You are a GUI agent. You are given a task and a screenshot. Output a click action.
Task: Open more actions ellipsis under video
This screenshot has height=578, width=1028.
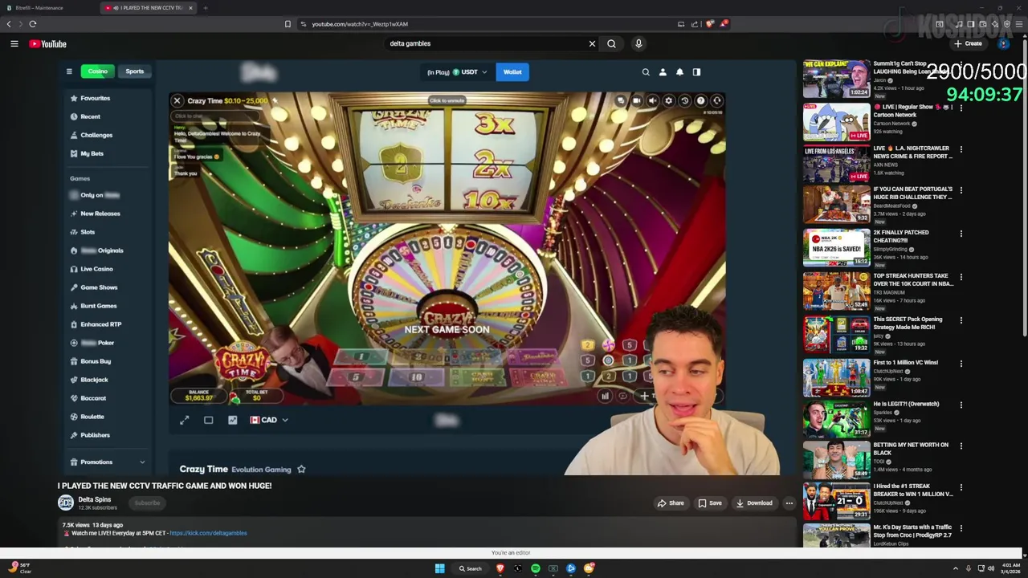click(x=789, y=503)
